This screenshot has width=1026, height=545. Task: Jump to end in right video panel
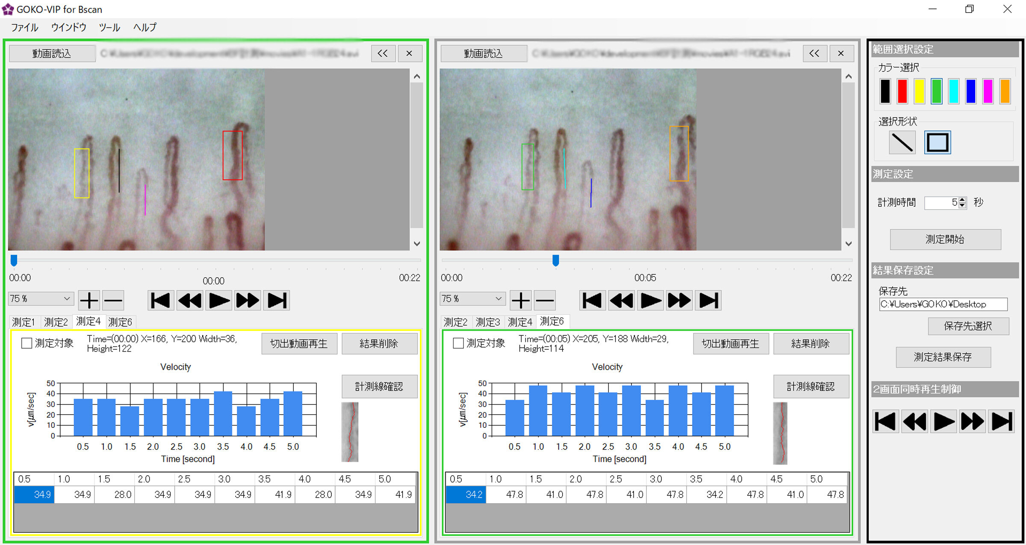pos(709,300)
